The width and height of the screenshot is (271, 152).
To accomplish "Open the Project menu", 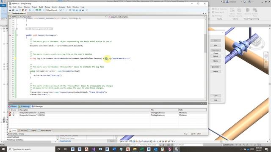I will coord(34,7).
